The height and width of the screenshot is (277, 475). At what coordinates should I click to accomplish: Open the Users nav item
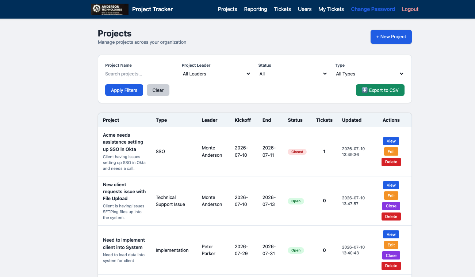(305, 9)
